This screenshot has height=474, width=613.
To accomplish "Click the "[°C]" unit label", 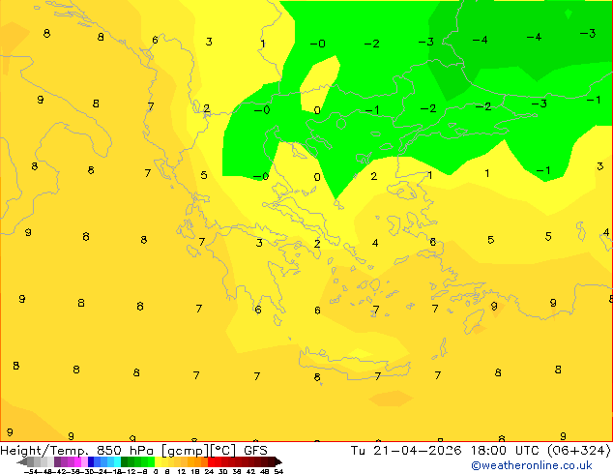I will 223,450.
